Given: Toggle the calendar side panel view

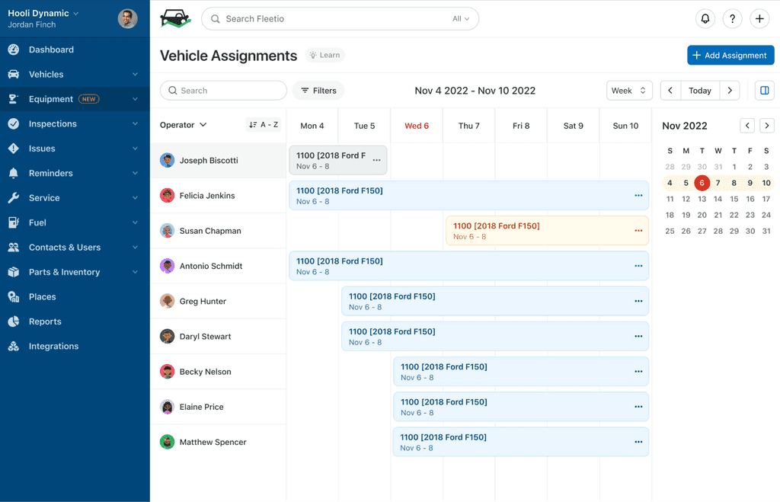Looking at the screenshot, I should click(x=765, y=91).
